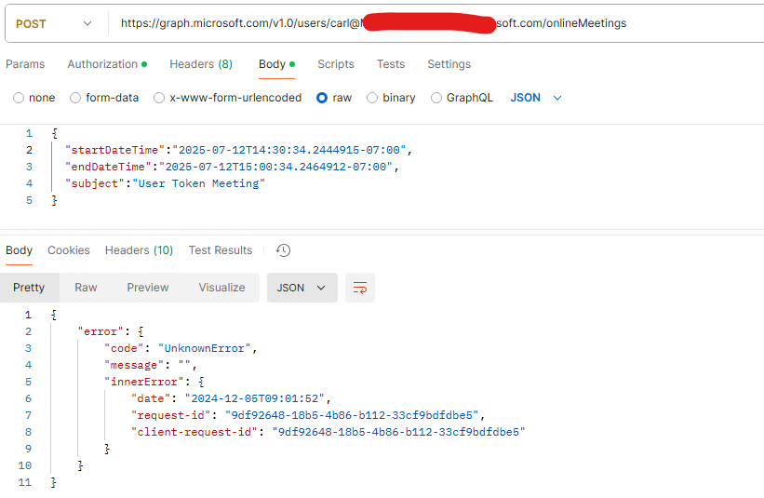Open the POST method dropdown
The image size is (764, 498).
(x=54, y=23)
